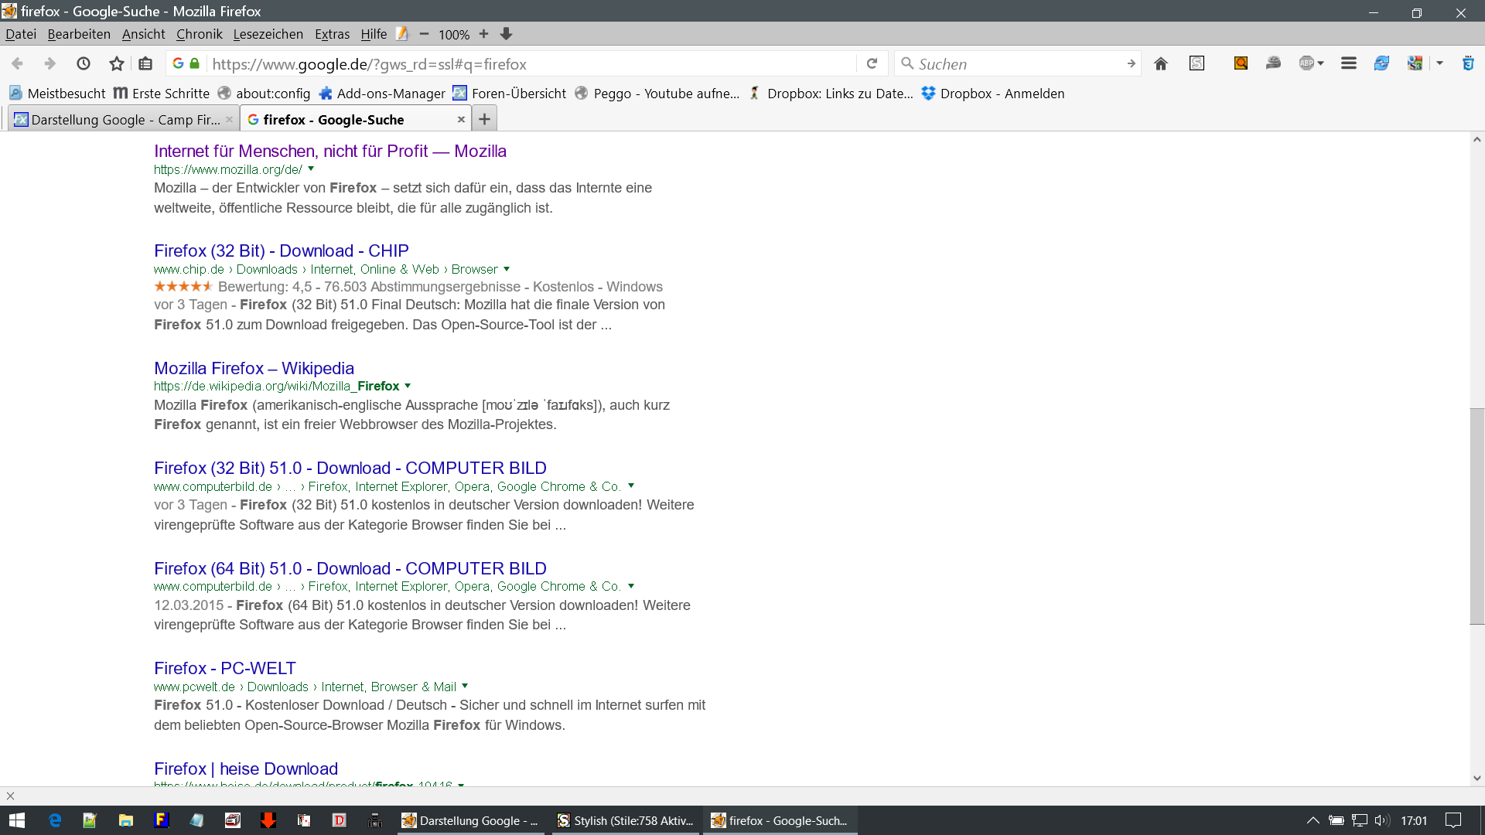Click the history clock icon

pos(84,64)
